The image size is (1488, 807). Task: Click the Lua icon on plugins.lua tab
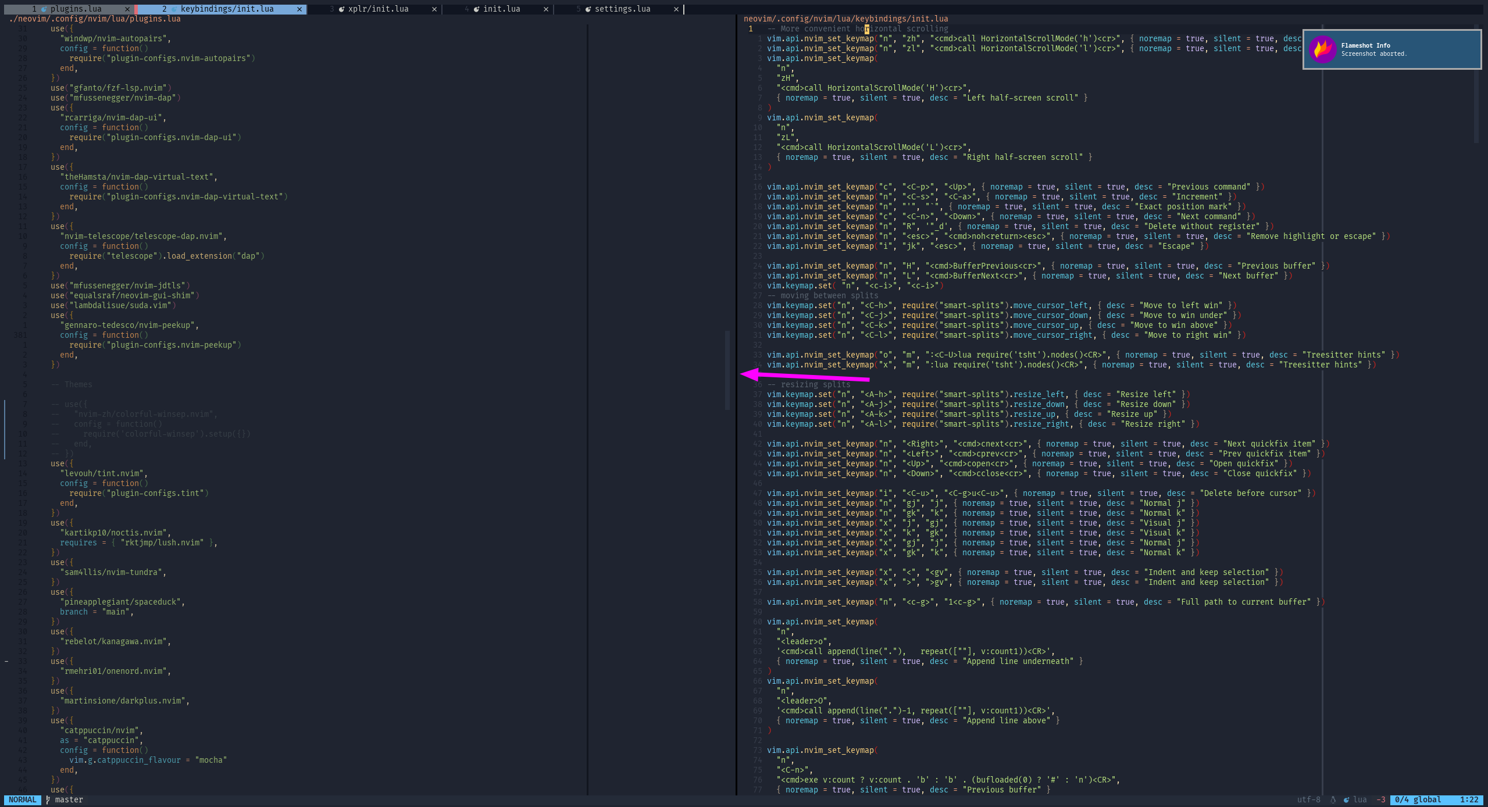click(x=44, y=9)
